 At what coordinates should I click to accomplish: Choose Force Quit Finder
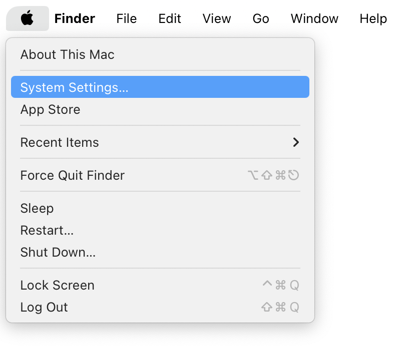coord(72,175)
